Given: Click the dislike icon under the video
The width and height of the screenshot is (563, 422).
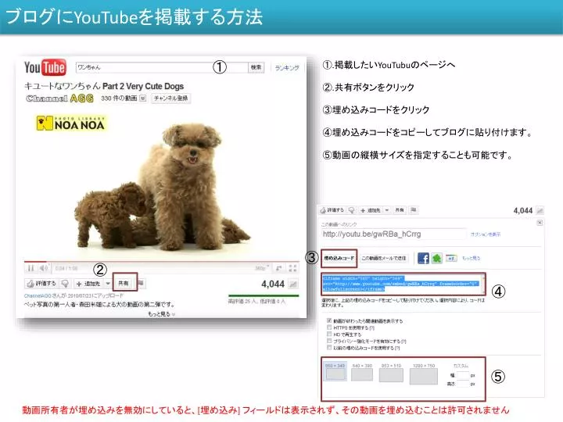Looking at the screenshot, I should (65, 284).
